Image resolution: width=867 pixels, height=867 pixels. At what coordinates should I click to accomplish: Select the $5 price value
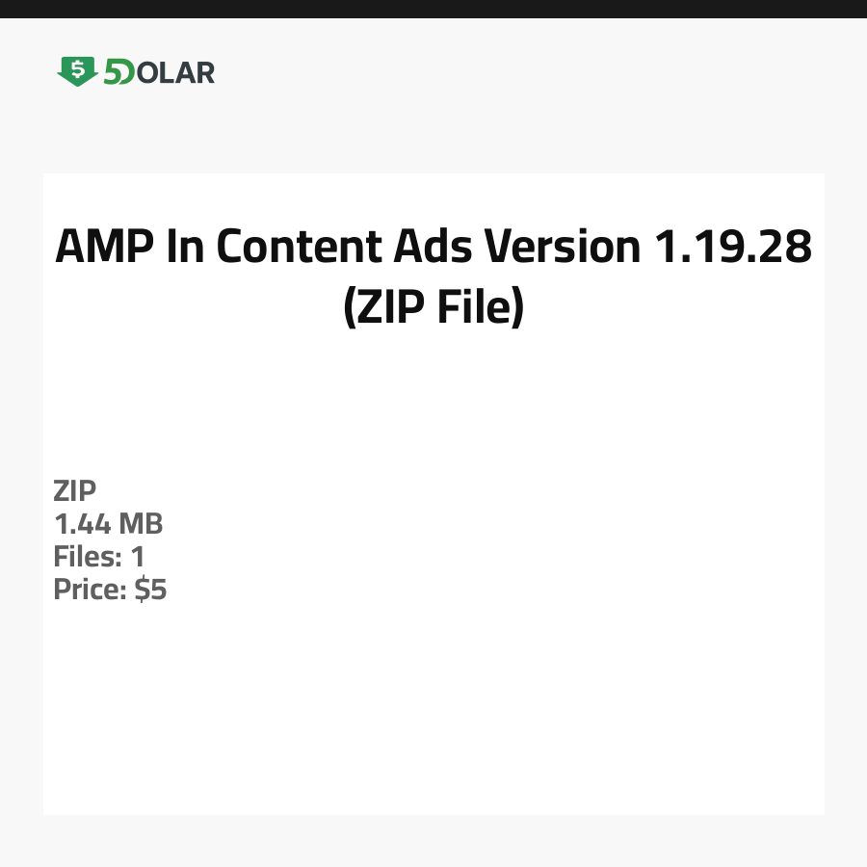150,590
